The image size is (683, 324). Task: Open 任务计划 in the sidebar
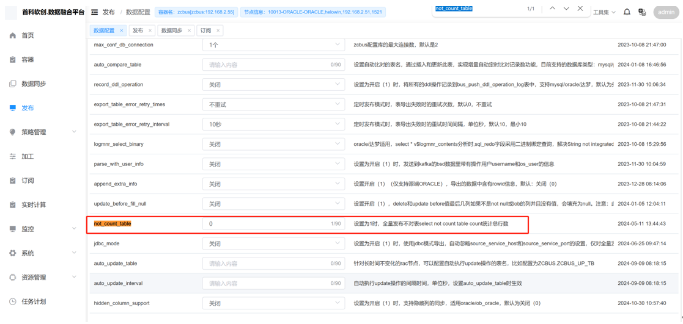tap(34, 301)
